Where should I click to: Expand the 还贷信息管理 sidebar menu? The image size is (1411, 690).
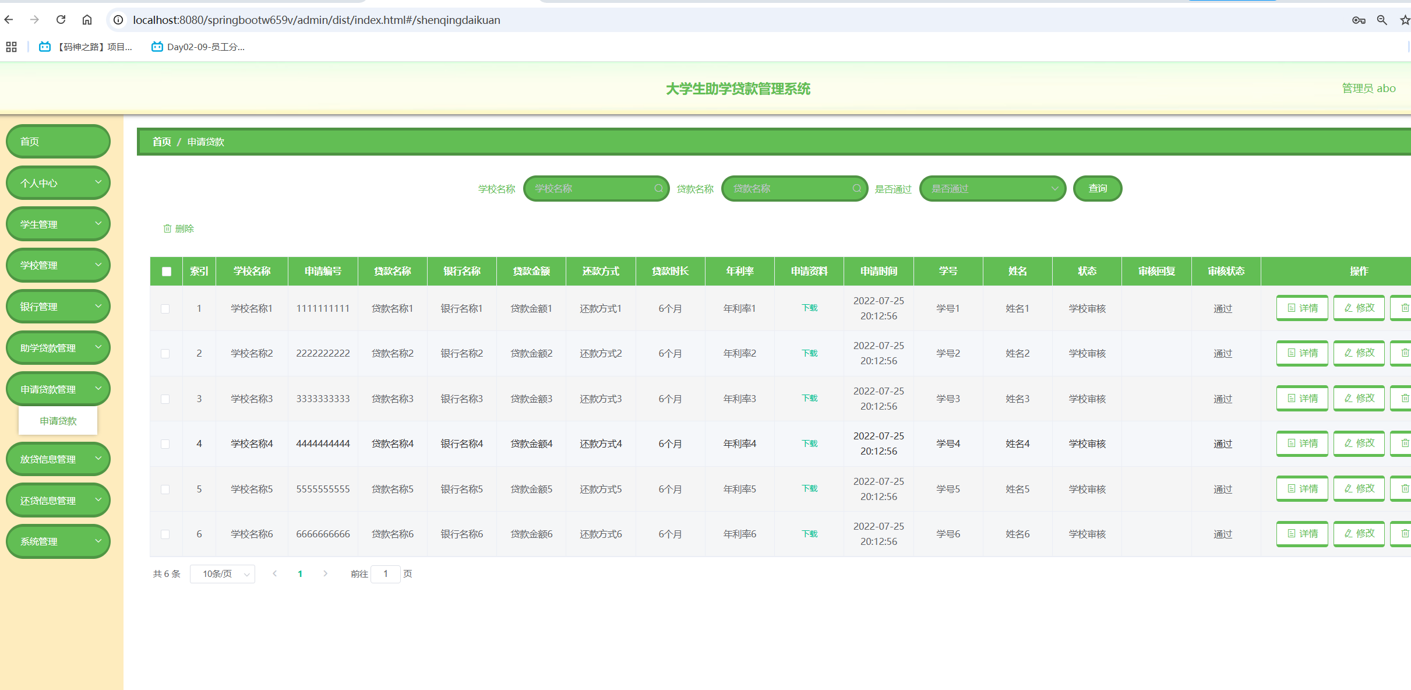click(58, 500)
